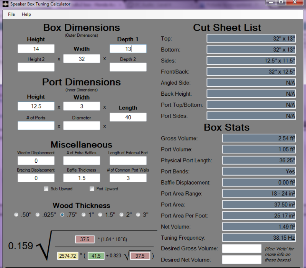Click the Back Height N/A value
Screen dimensions: 306x268
(251, 94)
